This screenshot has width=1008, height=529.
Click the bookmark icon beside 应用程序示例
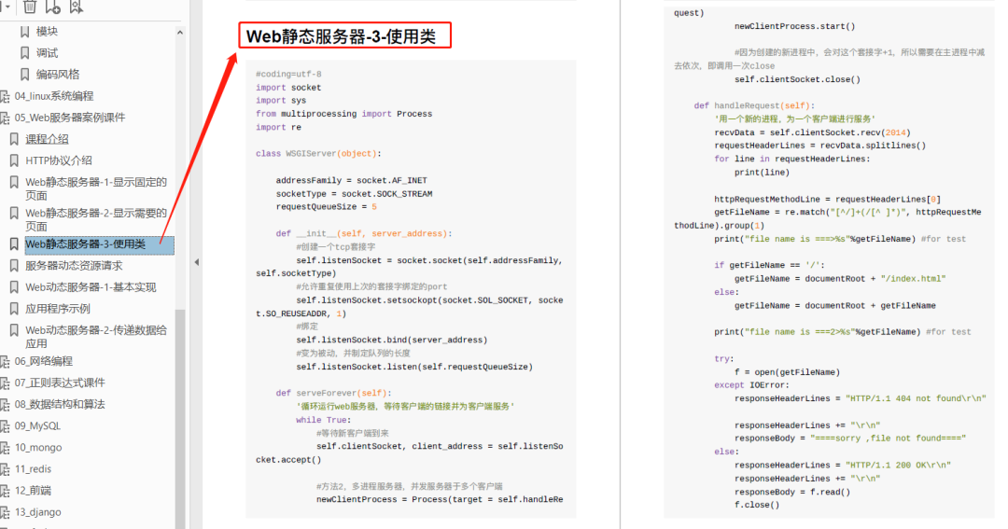[14, 309]
